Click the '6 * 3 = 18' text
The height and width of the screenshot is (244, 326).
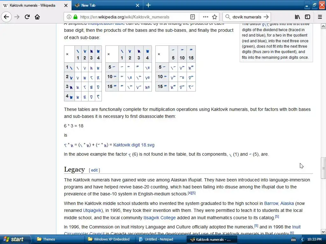tap(74, 126)
